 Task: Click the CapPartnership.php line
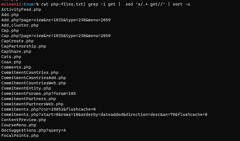coord(24,46)
